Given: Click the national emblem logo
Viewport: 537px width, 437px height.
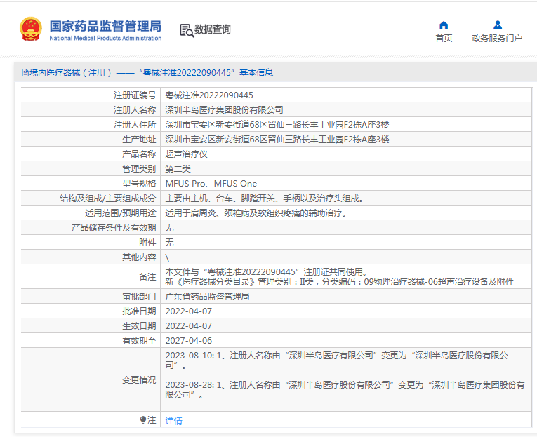Looking at the screenshot, I should (x=31, y=29).
